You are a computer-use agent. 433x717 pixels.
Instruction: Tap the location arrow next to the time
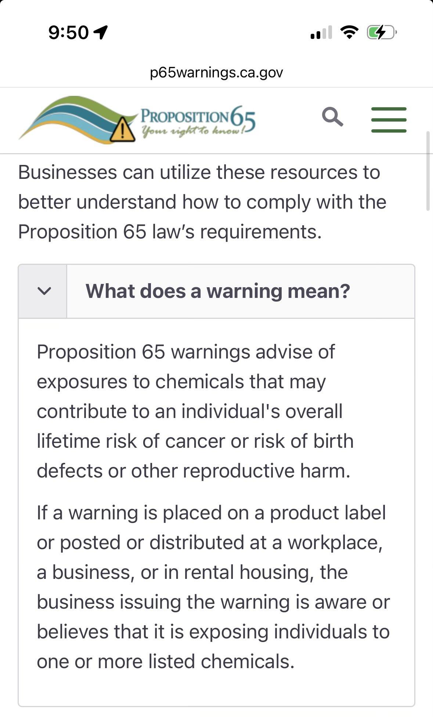pyautogui.click(x=101, y=32)
